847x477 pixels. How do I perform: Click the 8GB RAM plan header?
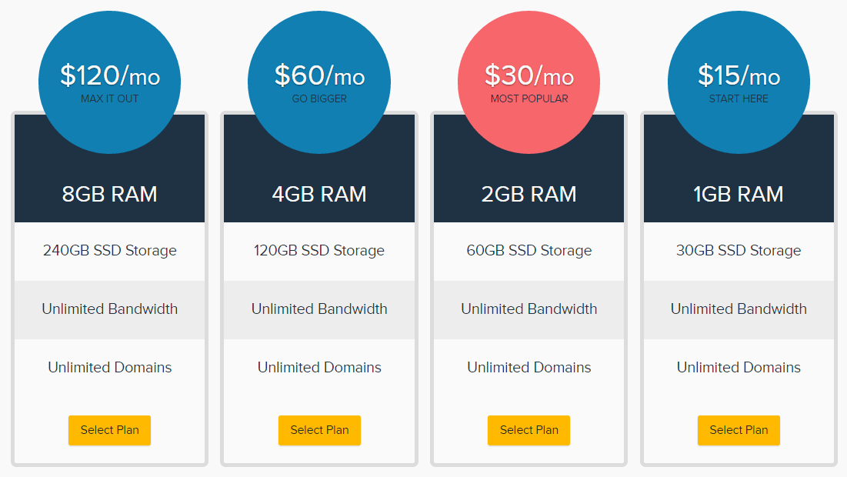109,194
